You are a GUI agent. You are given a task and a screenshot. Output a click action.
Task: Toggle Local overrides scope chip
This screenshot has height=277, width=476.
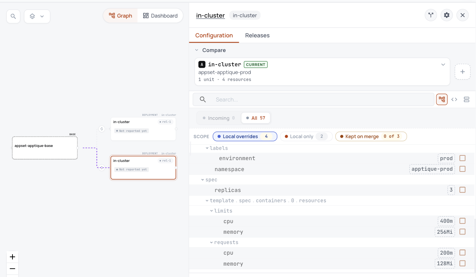point(245,136)
